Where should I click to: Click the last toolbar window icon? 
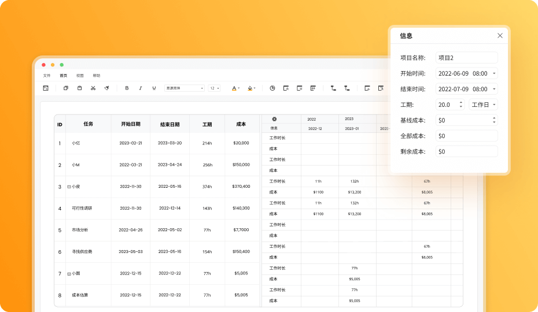click(381, 88)
